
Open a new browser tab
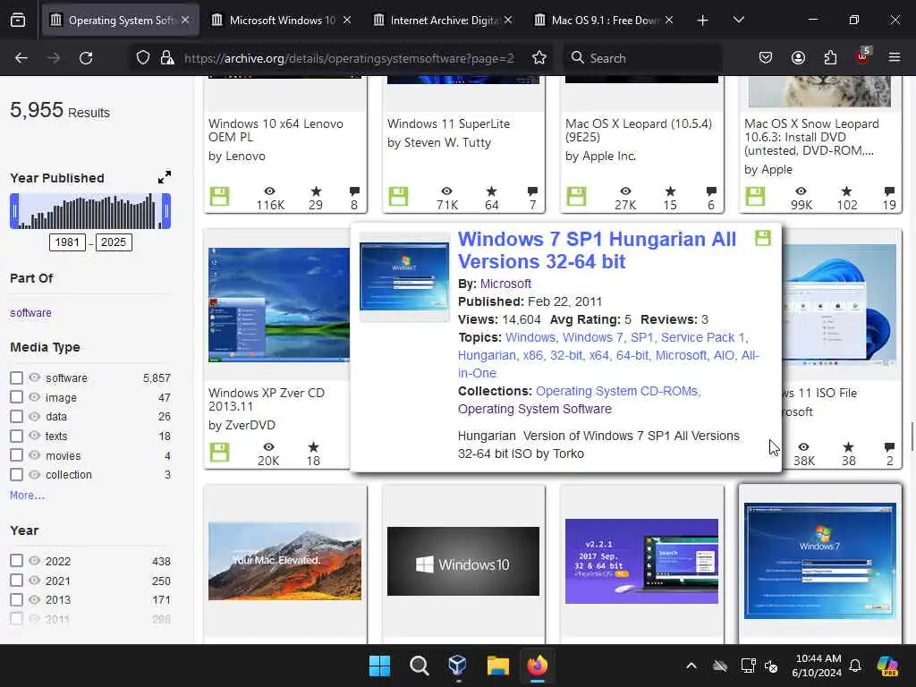pos(703,21)
